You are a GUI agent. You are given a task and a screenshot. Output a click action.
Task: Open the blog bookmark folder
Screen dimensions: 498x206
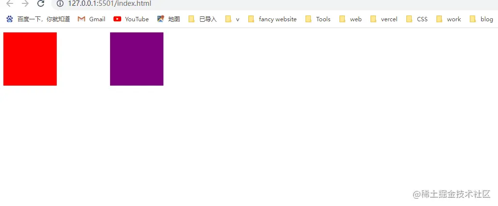(x=481, y=19)
